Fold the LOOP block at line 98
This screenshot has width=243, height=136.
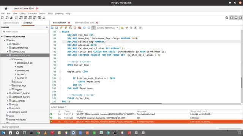60,72
